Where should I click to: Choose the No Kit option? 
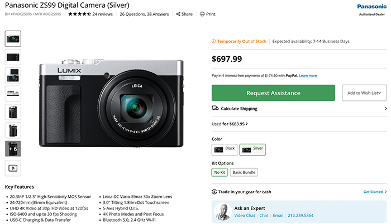[x=220, y=172]
